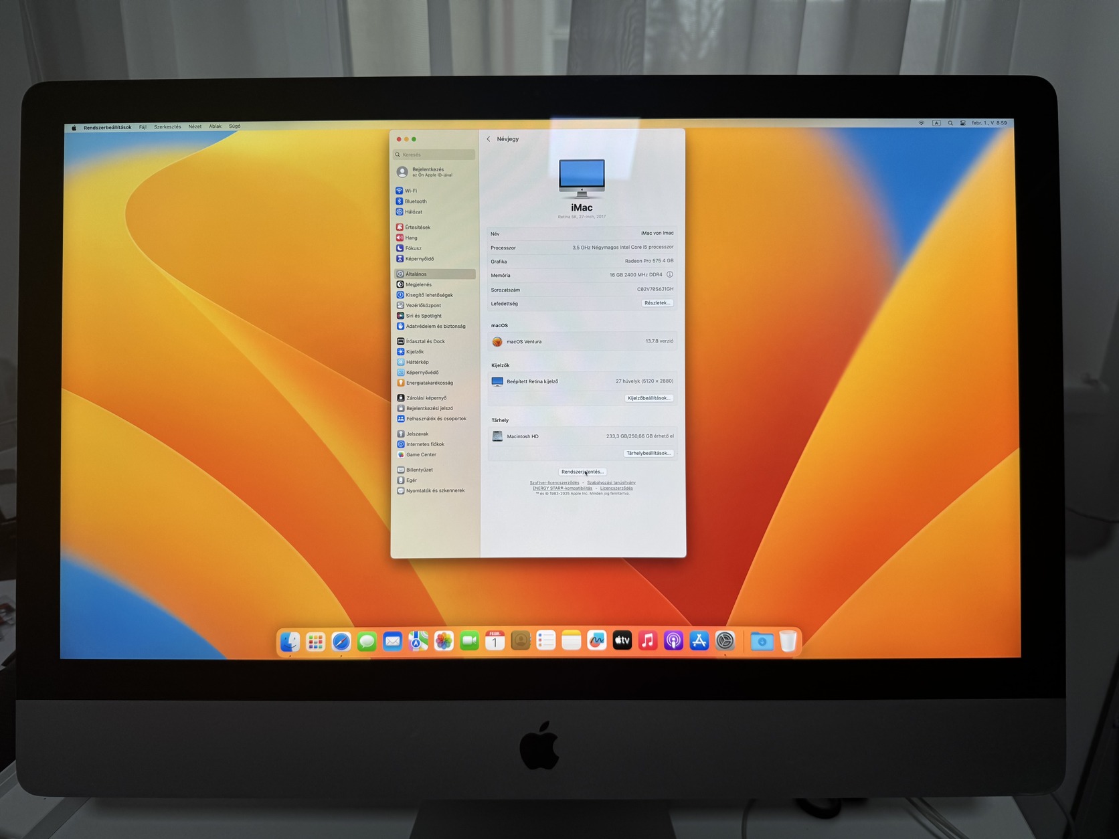Open Vezérlőközpont in the settings sidebar
This screenshot has width=1119, height=839.
coord(434,305)
